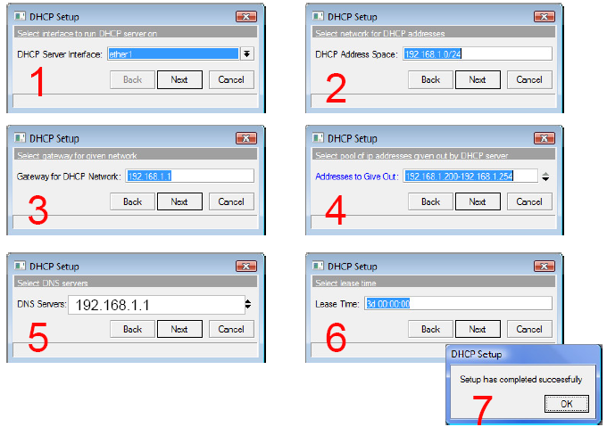Select the ether1 interface field
The image size is (607, 427).
[173, 53]
